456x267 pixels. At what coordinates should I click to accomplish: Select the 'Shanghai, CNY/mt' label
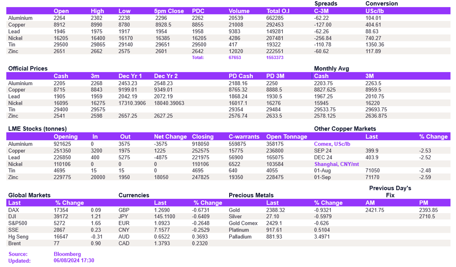click(x=336, y=164)
